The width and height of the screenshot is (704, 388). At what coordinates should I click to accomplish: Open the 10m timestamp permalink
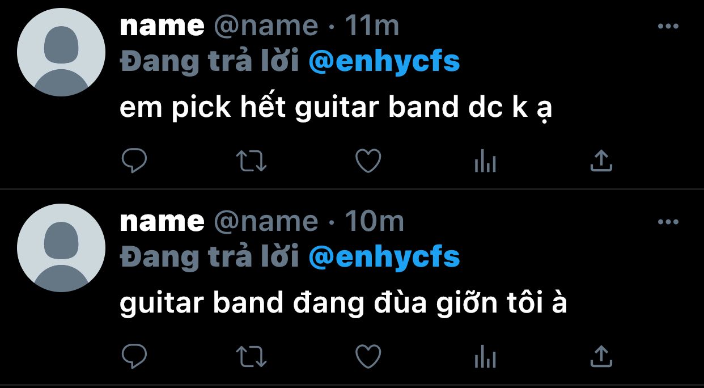[x=374, y=222]
